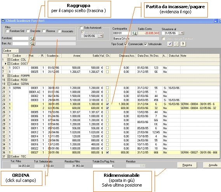Expand the Codice : ROGI group
The width and height of the screenshot is (221, 192).
9,80
